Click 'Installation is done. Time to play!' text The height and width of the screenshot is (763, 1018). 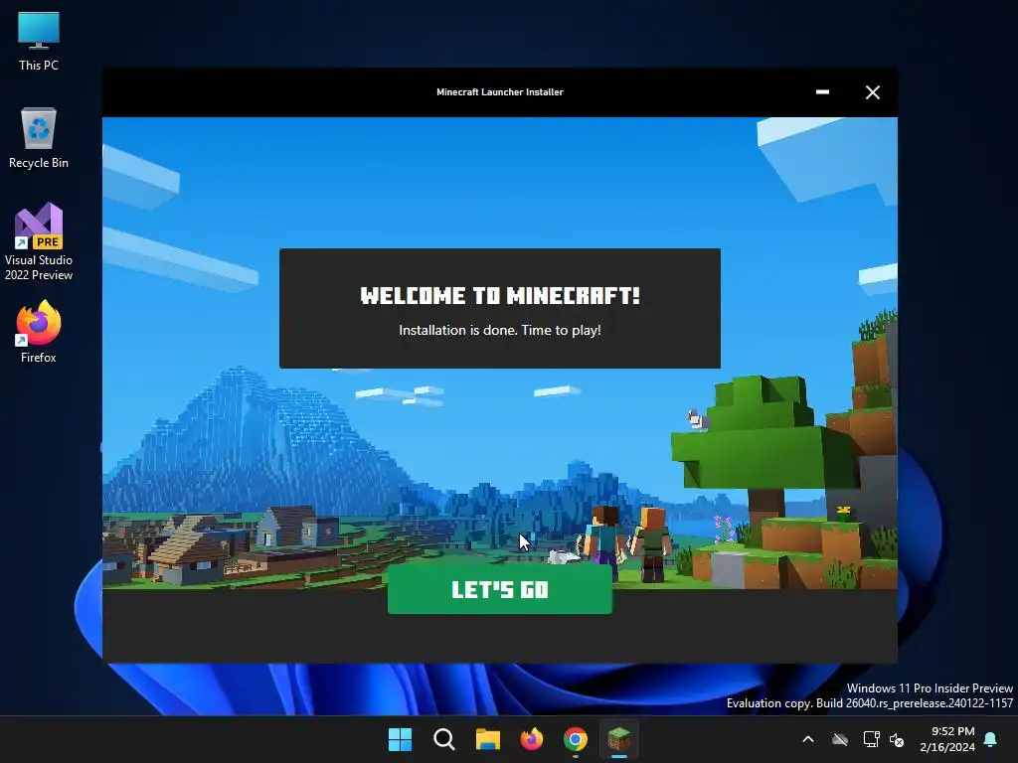499,330
